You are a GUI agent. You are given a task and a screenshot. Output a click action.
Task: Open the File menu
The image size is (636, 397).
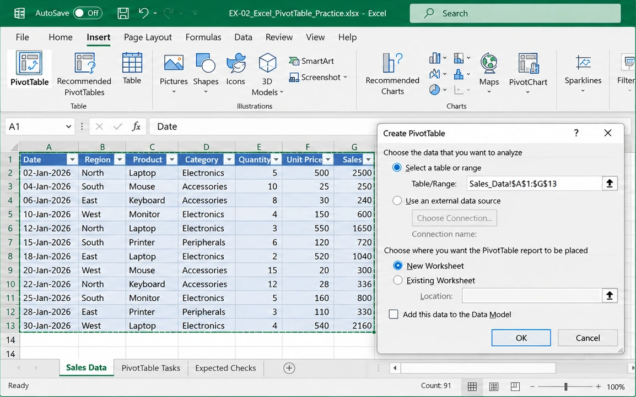click(22, 37)
